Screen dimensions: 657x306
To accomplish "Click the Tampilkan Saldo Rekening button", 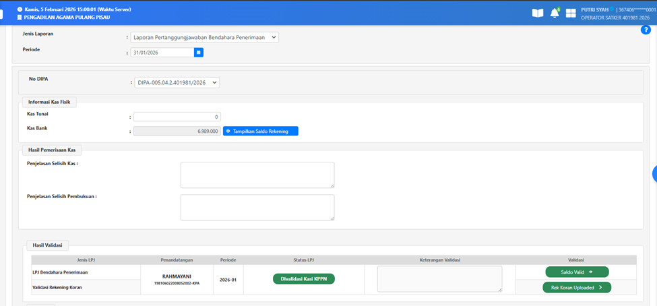I will tap(260, 131).
